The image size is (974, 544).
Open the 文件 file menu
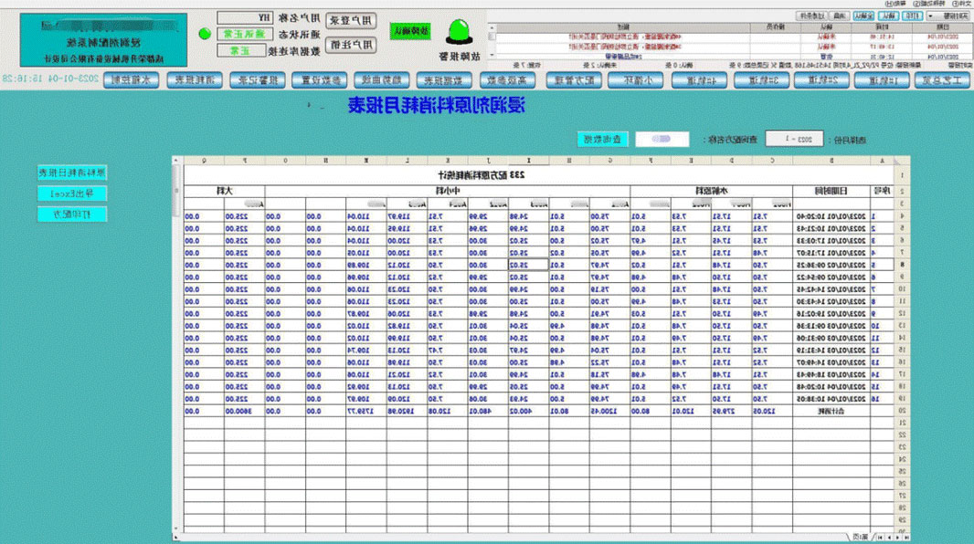pos(961,4)
